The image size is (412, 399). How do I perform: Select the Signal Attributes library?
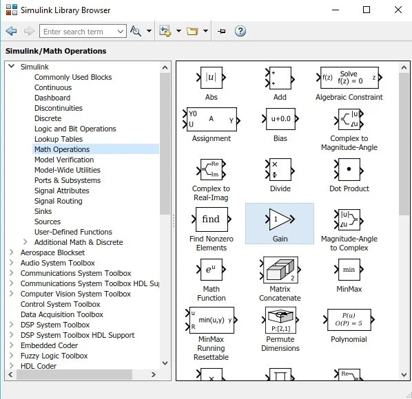(x=62, y=191)
